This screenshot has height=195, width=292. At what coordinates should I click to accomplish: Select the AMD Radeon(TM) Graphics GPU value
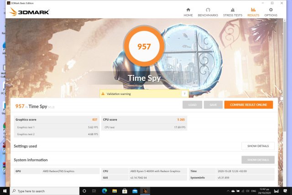58,171
